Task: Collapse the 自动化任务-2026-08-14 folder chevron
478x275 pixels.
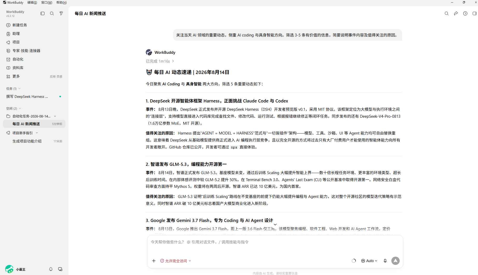Action: (55, 116)
